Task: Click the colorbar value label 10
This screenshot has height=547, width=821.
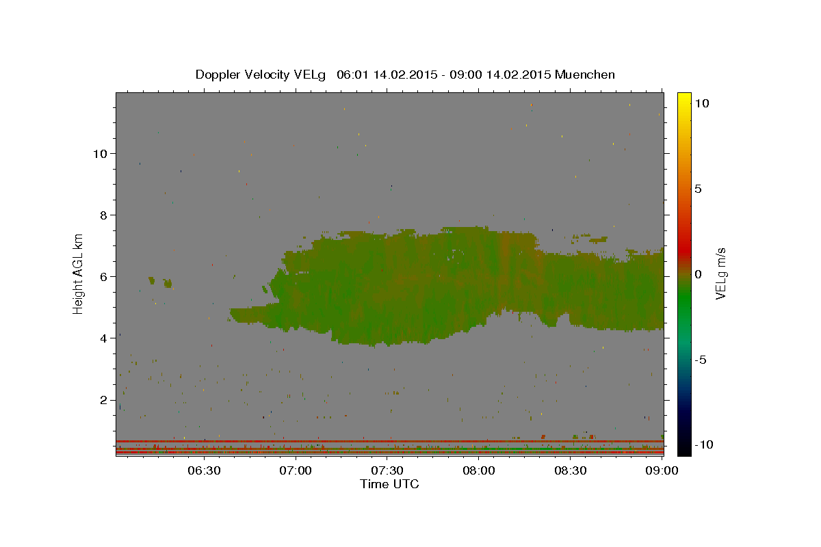Action: (701, 103)
